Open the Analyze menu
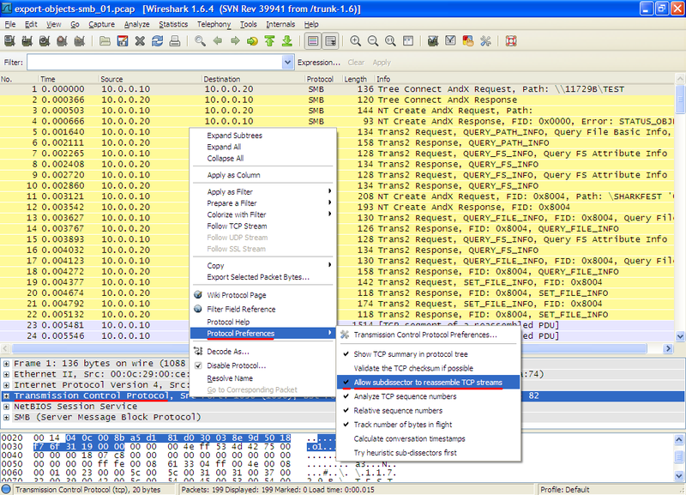 pos(137,24)
